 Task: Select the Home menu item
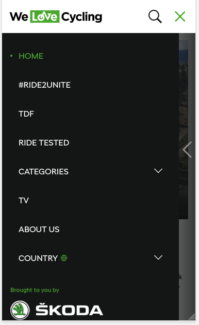pos(31,56)
